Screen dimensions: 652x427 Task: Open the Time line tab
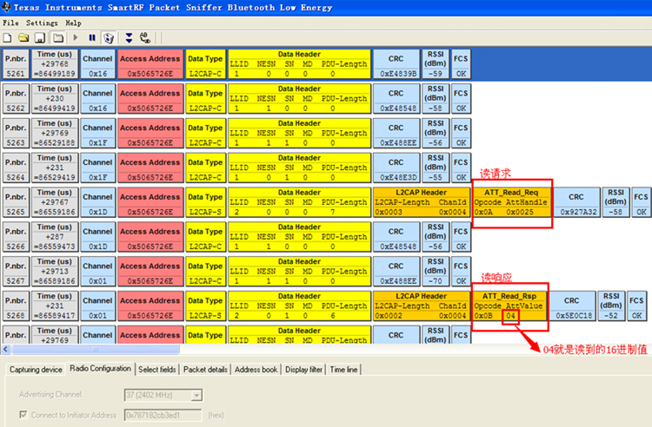coord(343,370)
